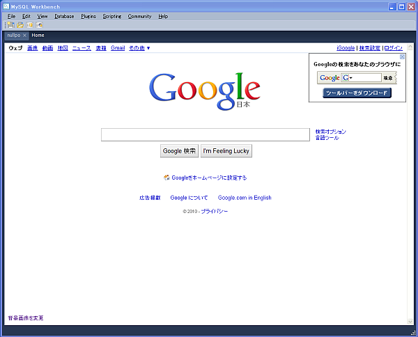Click the small 検索 label in toolbar preview

point(388,78)
